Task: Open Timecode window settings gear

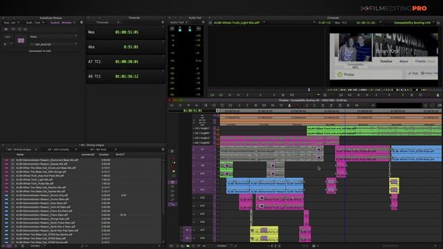Action: [163, 22]
